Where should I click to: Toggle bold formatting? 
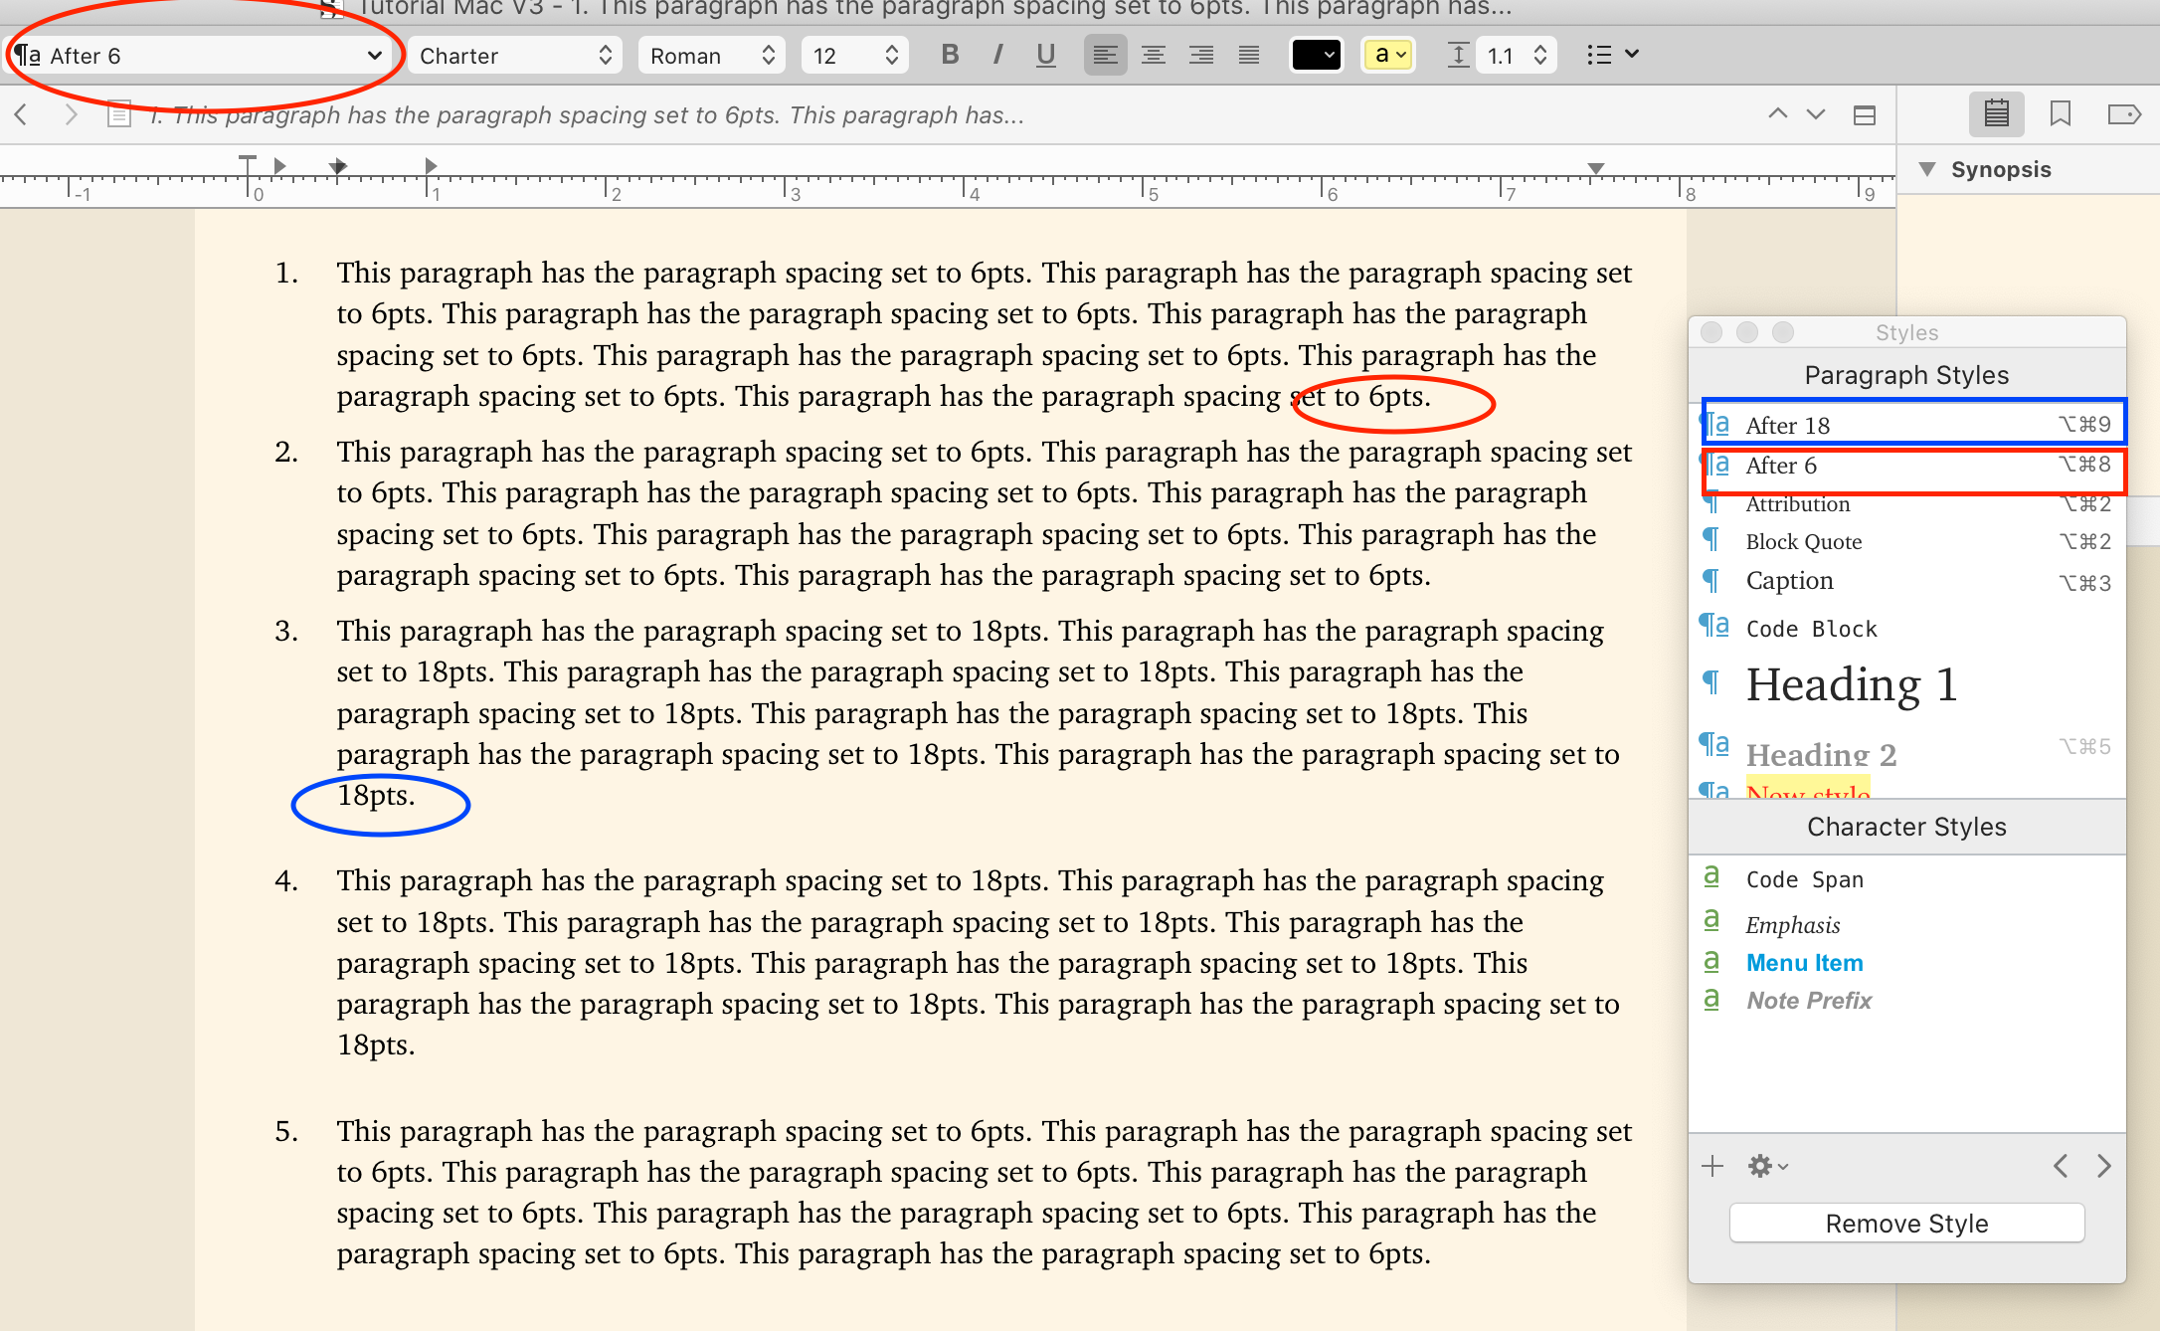(950, 55)
